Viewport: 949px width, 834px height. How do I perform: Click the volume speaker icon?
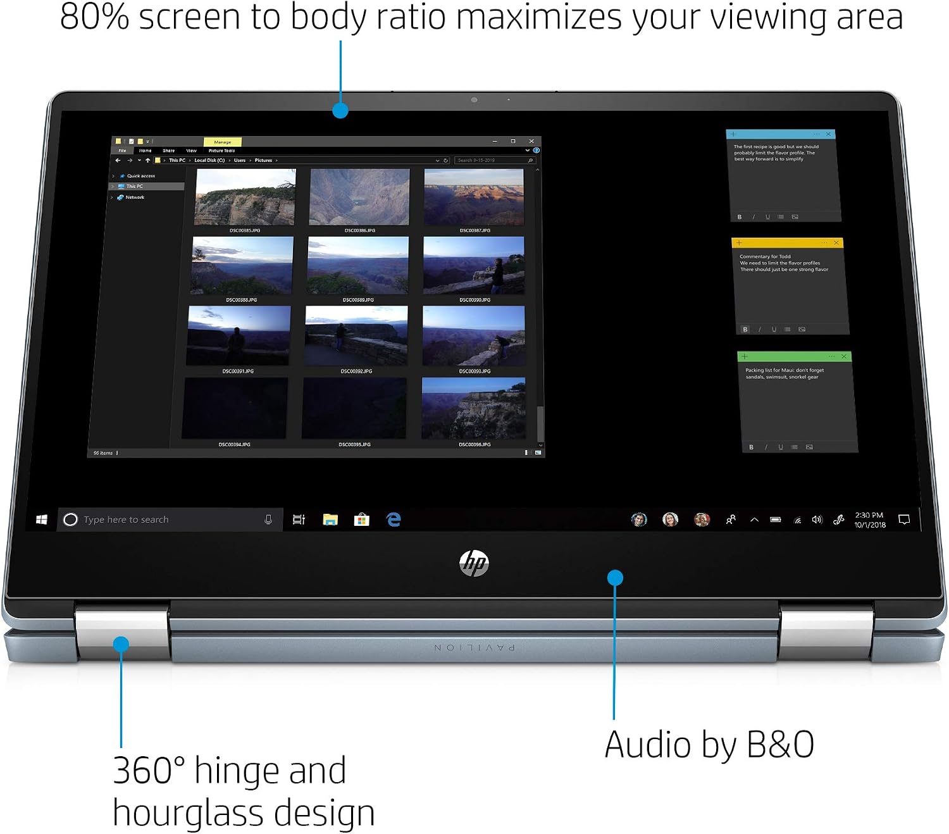pyautogui.click(x=817, y=520)
